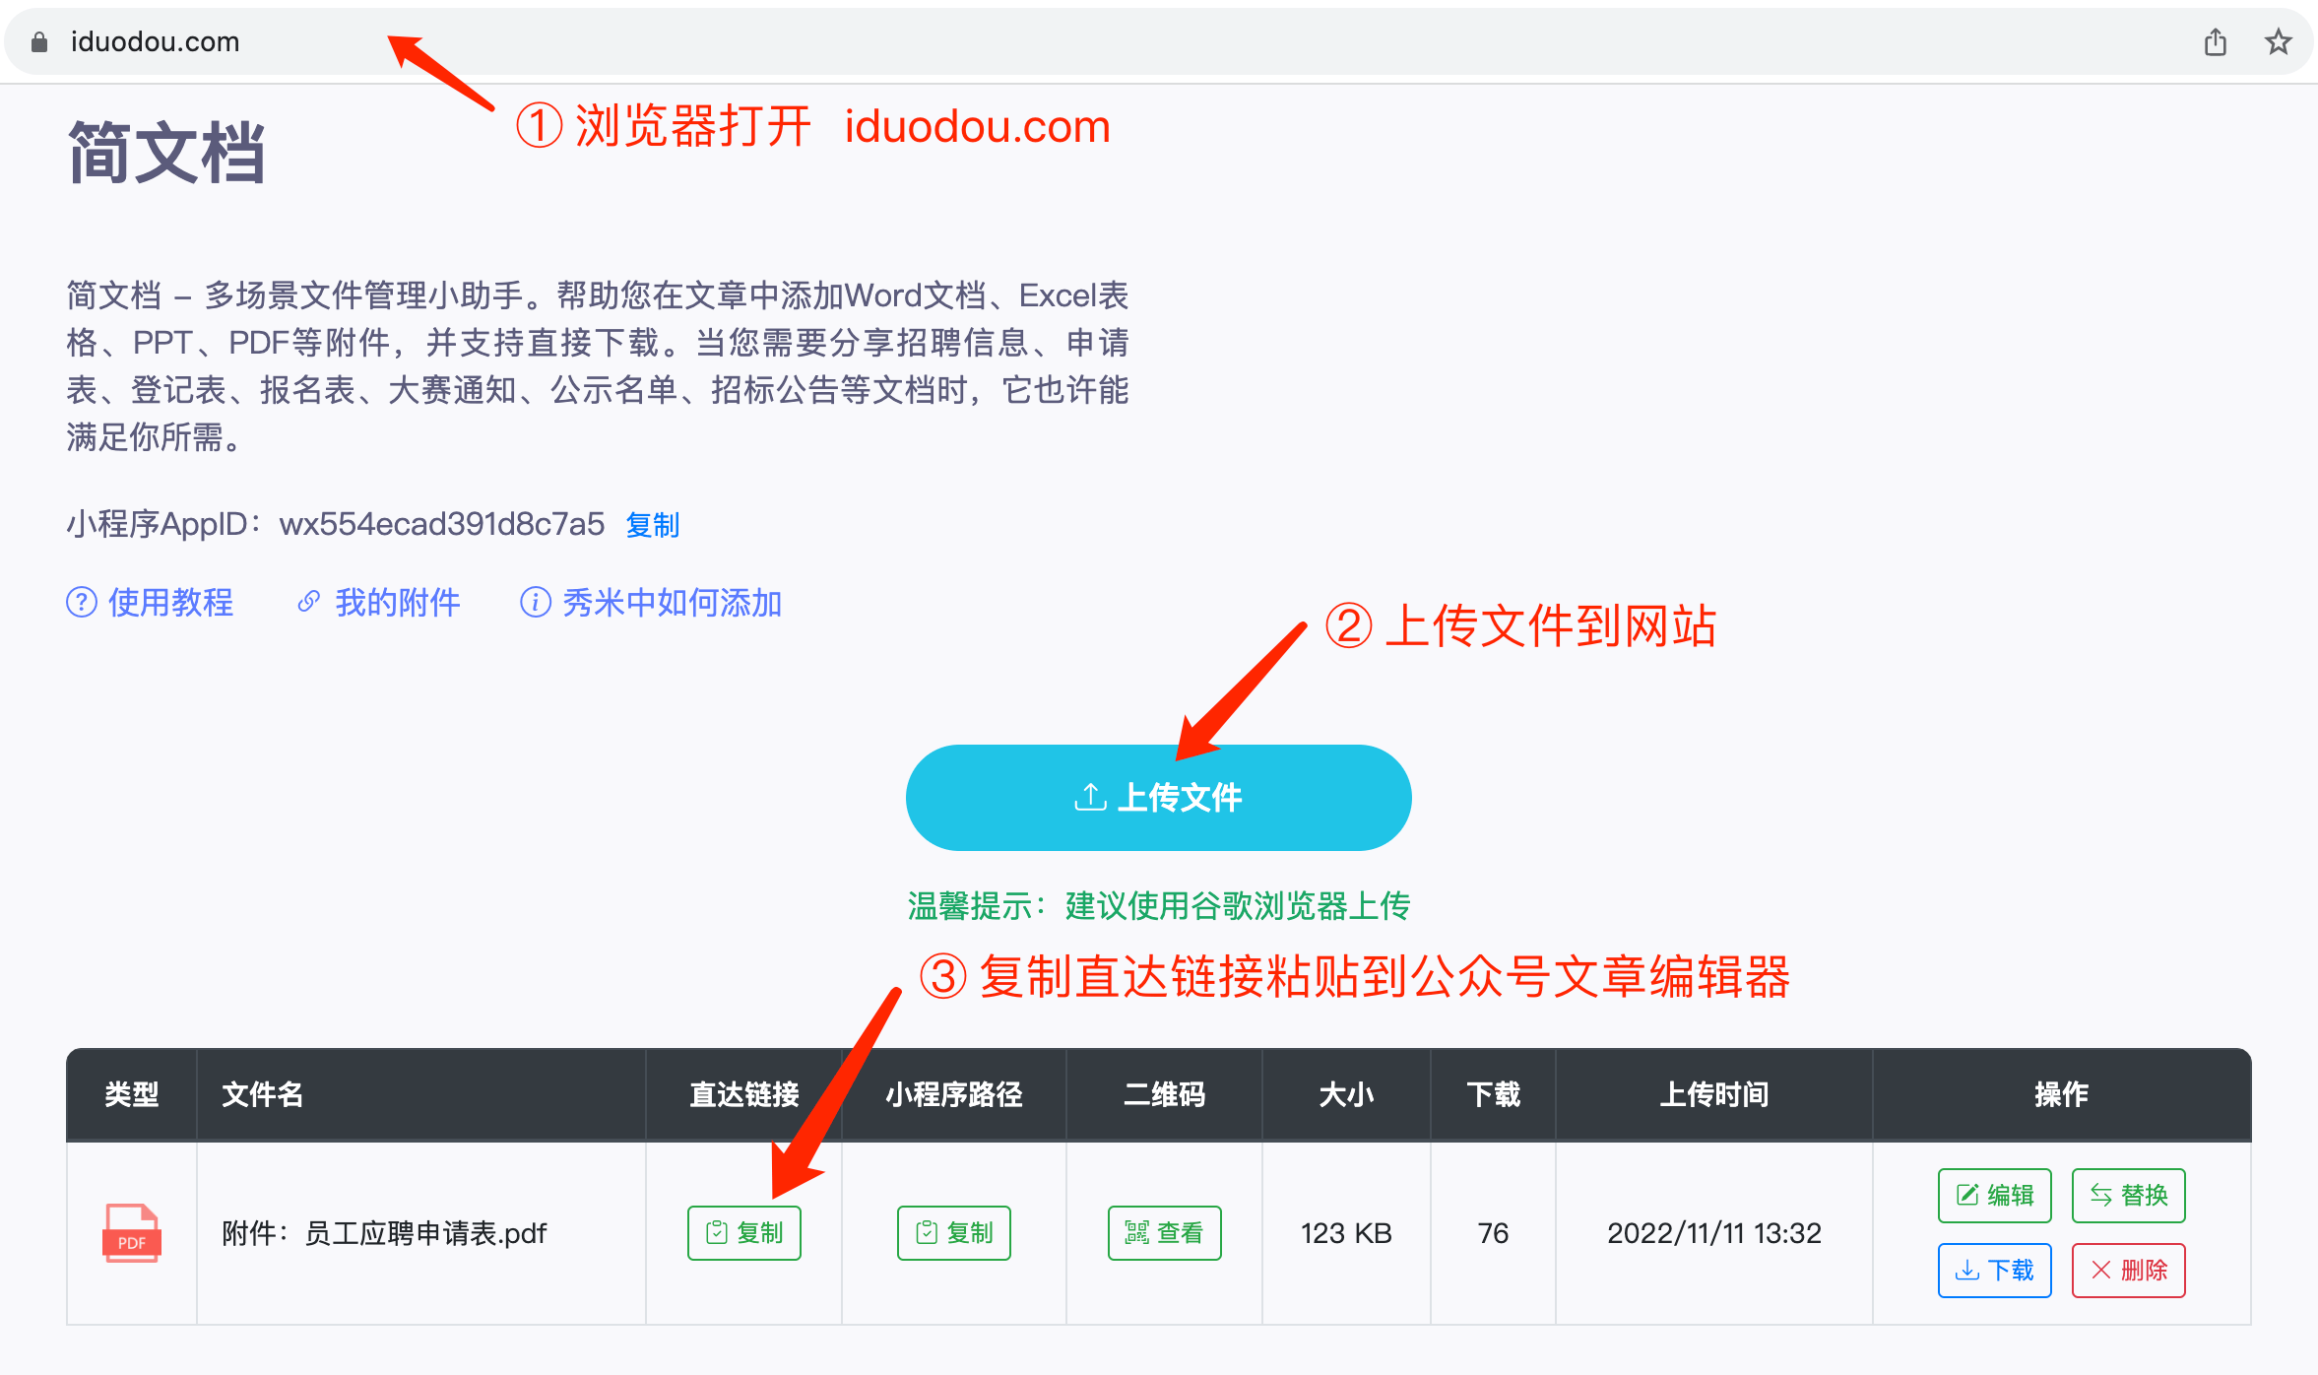Click the 类型 column header
This screenshot has height=1375, width=2318.
(x=132, y=1094)
